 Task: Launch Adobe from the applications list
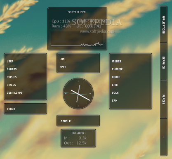pos(116,77)
